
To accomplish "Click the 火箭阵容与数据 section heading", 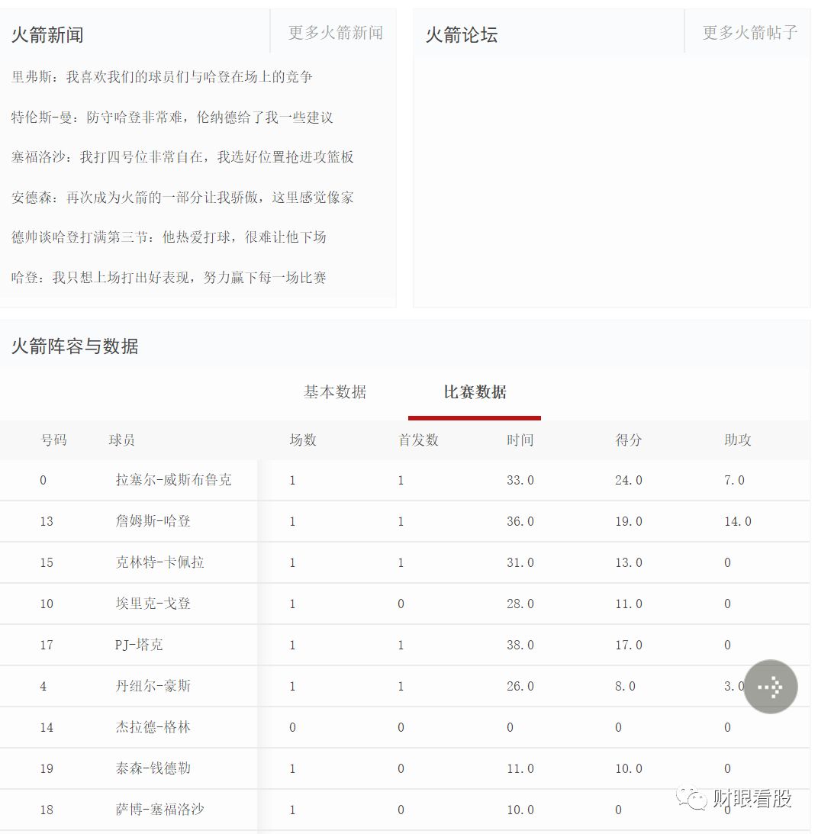I will pyautogui.click(x=75, y=346).
